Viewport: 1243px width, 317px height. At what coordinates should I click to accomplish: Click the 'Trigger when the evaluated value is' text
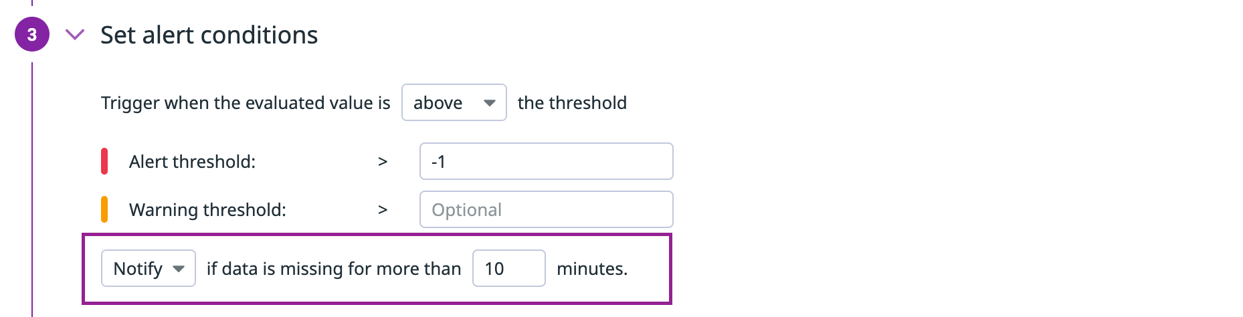point(246,103)
